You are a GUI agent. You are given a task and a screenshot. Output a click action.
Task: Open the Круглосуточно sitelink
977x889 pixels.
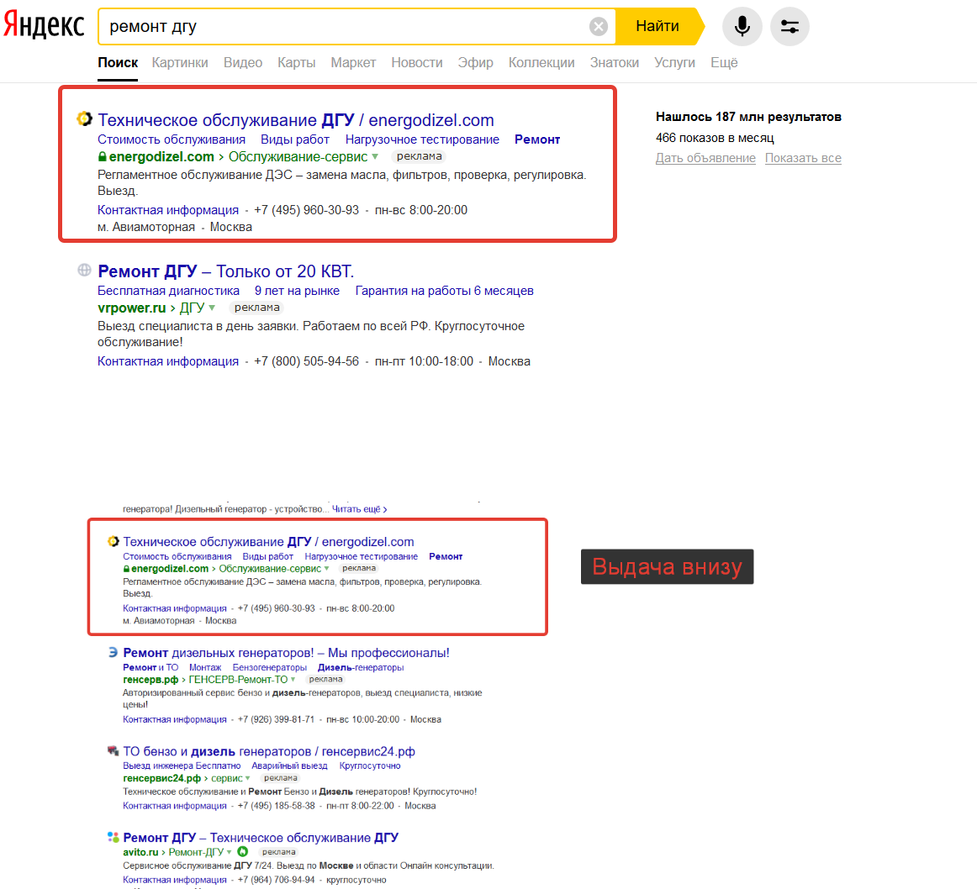pos(370,765)
